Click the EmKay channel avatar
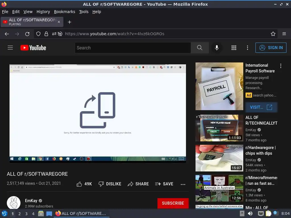This screenshot has width=291, height=218. (14, 203)
